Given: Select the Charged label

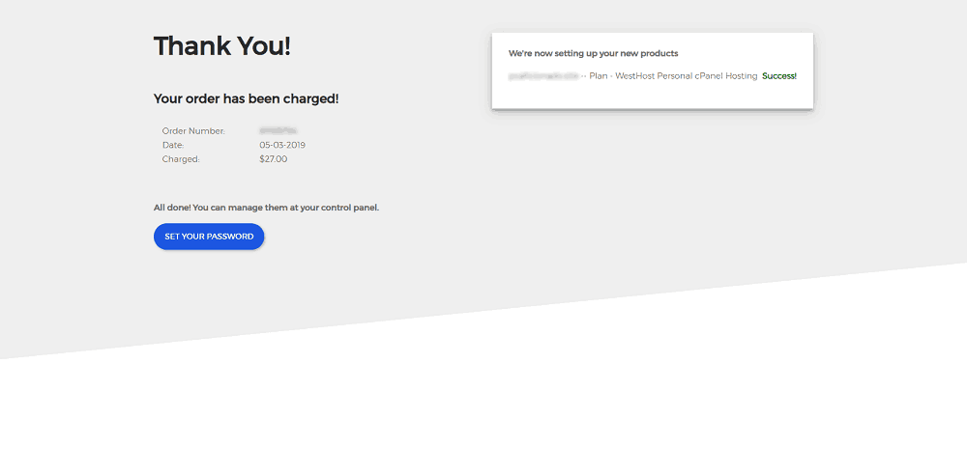Looking at the screenshot, I should pyautogui.click(x=182, y=159).
